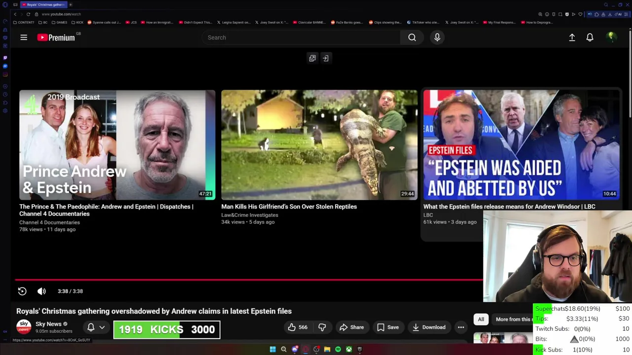Seek on the red video progress bar
632x355 pixels.
click(249, 280)
